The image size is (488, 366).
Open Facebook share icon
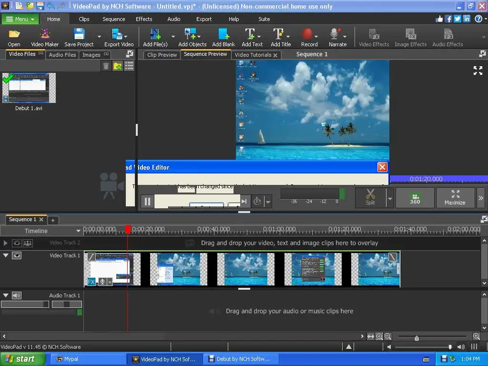[x=448, y=19]
